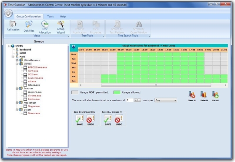Select the Group Configuration tab
Image resolution: width=235 pixels, height=162 pixels.
click(28, 17)
